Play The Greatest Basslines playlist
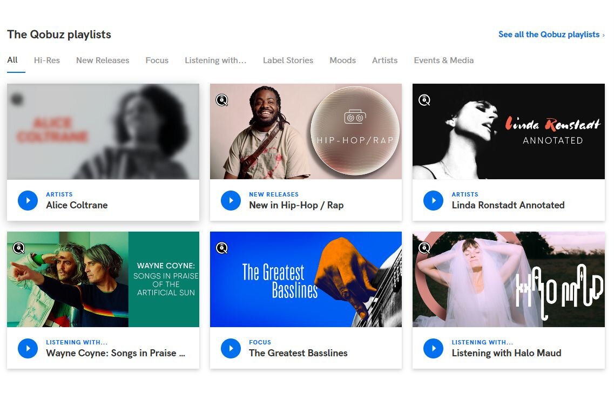614x393 pixels. (x=231, y=348)
